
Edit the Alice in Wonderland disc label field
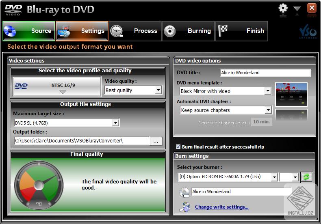241,192
